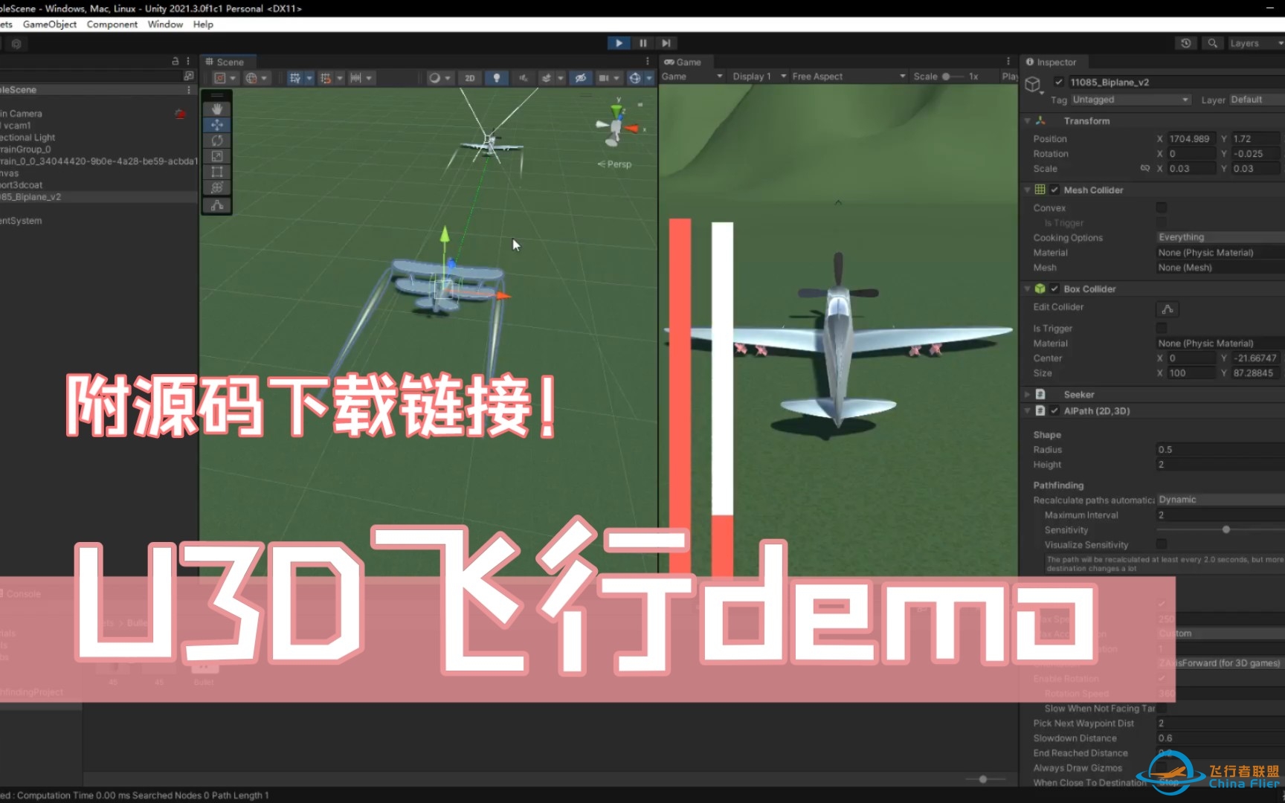
Task: Click the Scene camera settings icon
Action: 604,78
